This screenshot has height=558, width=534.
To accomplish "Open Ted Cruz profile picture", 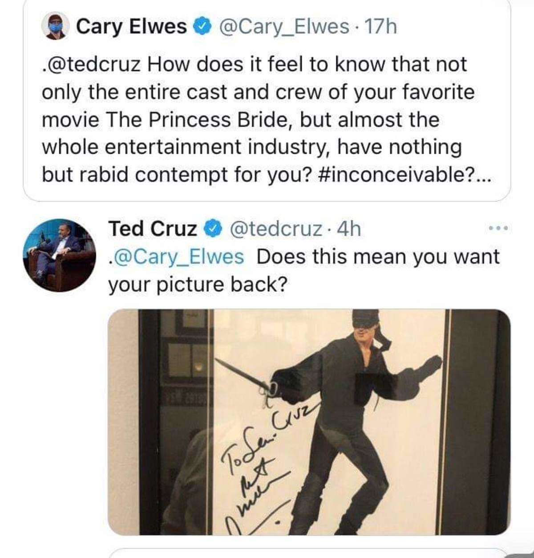I will point(59,255).
